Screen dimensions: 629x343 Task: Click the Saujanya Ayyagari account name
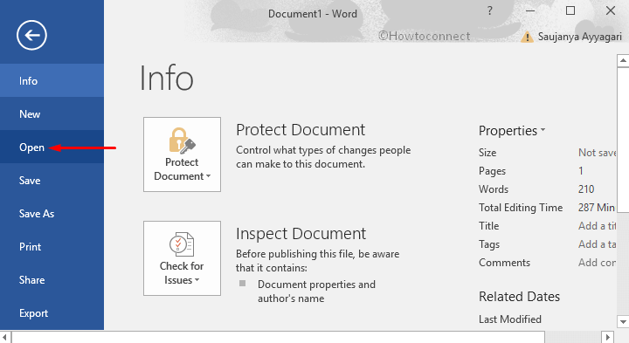[580, 37]
